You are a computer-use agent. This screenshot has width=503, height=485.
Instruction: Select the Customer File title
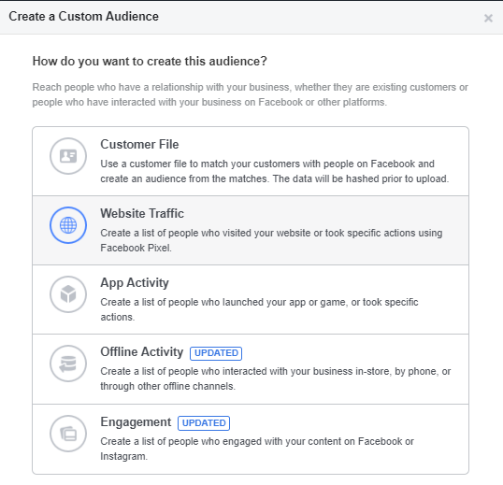pyautogui.click(x=139, y=144)
